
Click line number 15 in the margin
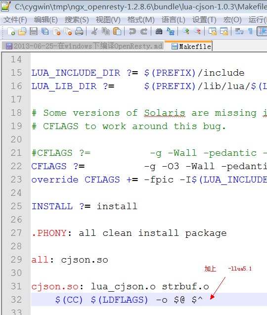[16, 73]
